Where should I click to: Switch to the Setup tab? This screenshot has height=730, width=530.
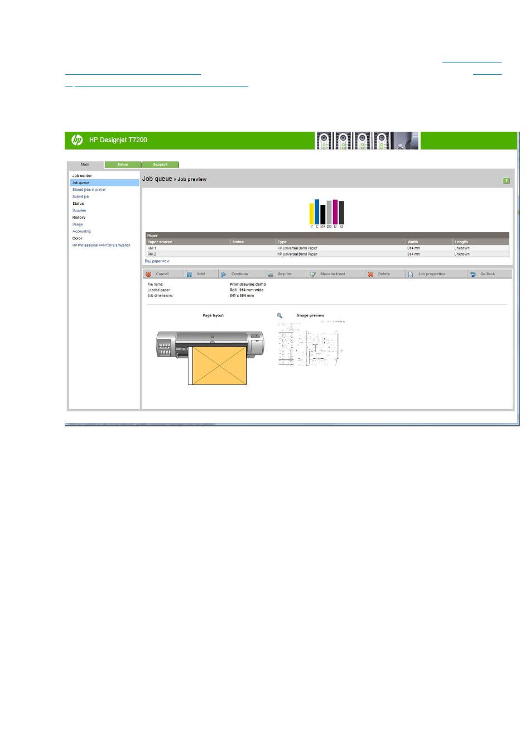(123, 165)
